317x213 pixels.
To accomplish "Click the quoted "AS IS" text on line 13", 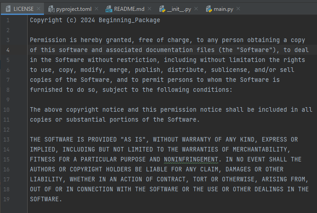I will 133,139.
